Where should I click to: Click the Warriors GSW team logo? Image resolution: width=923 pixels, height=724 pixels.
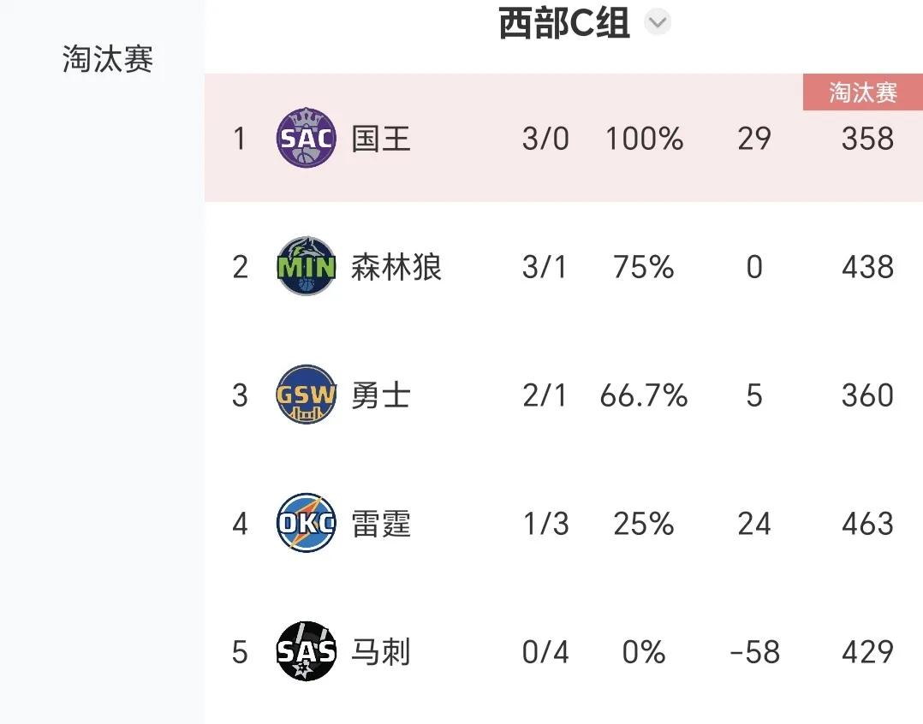(x=307, y=395)
